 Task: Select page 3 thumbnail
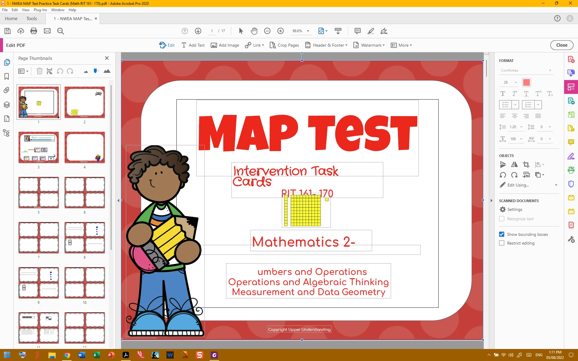tap(39, 147)
